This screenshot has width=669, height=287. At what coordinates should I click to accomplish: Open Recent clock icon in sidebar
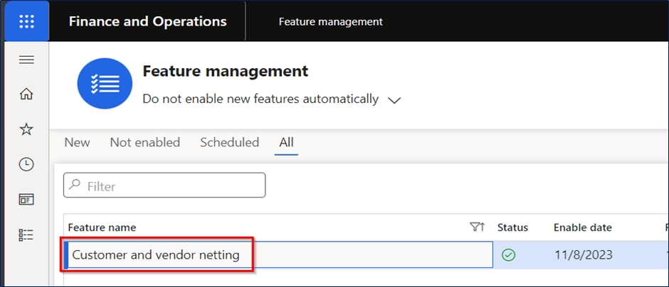27,164
